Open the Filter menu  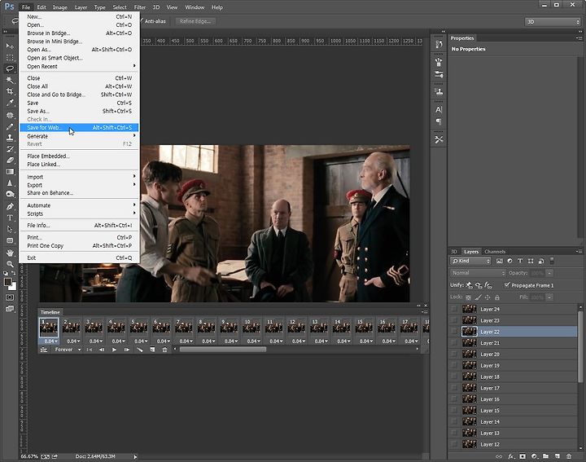point(140,7)
